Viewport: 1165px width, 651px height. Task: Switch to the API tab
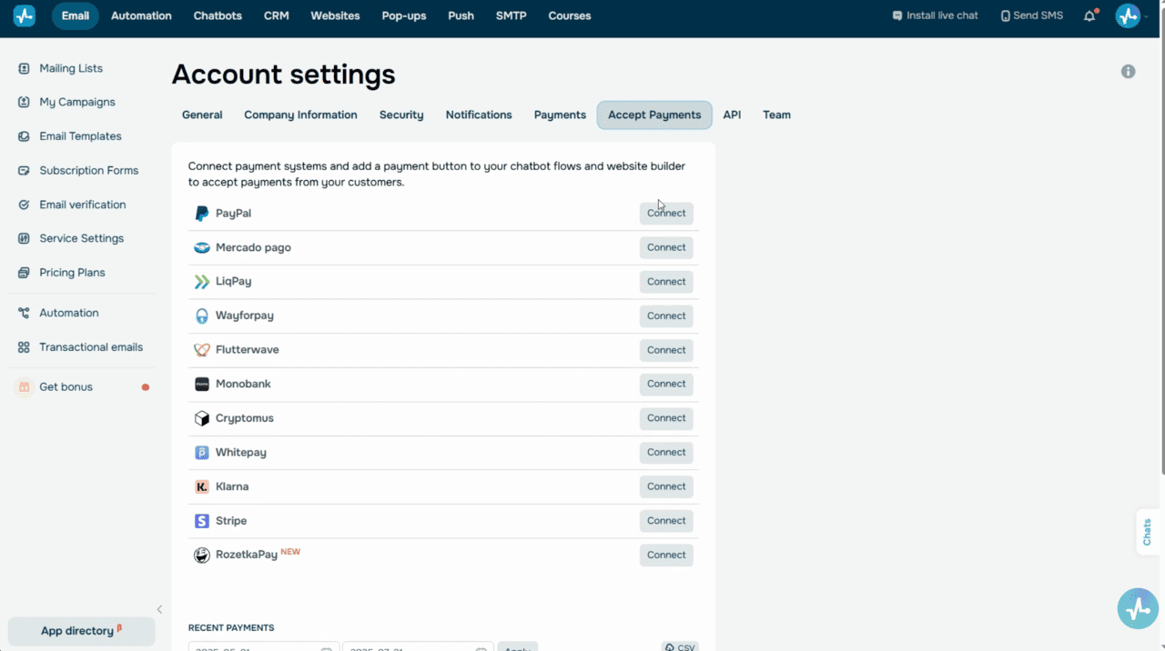pyautogui.click(x=732, y=115)
